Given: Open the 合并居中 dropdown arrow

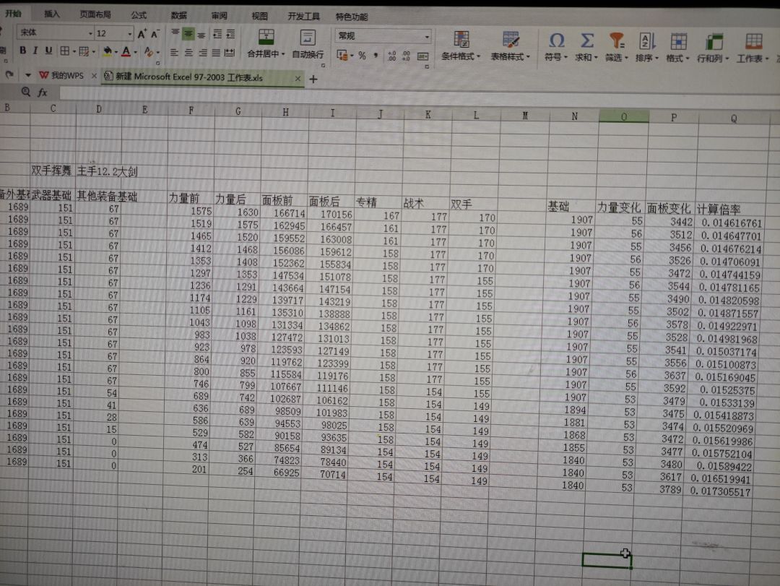Looking at the screenshot, I should coord(283,53).
